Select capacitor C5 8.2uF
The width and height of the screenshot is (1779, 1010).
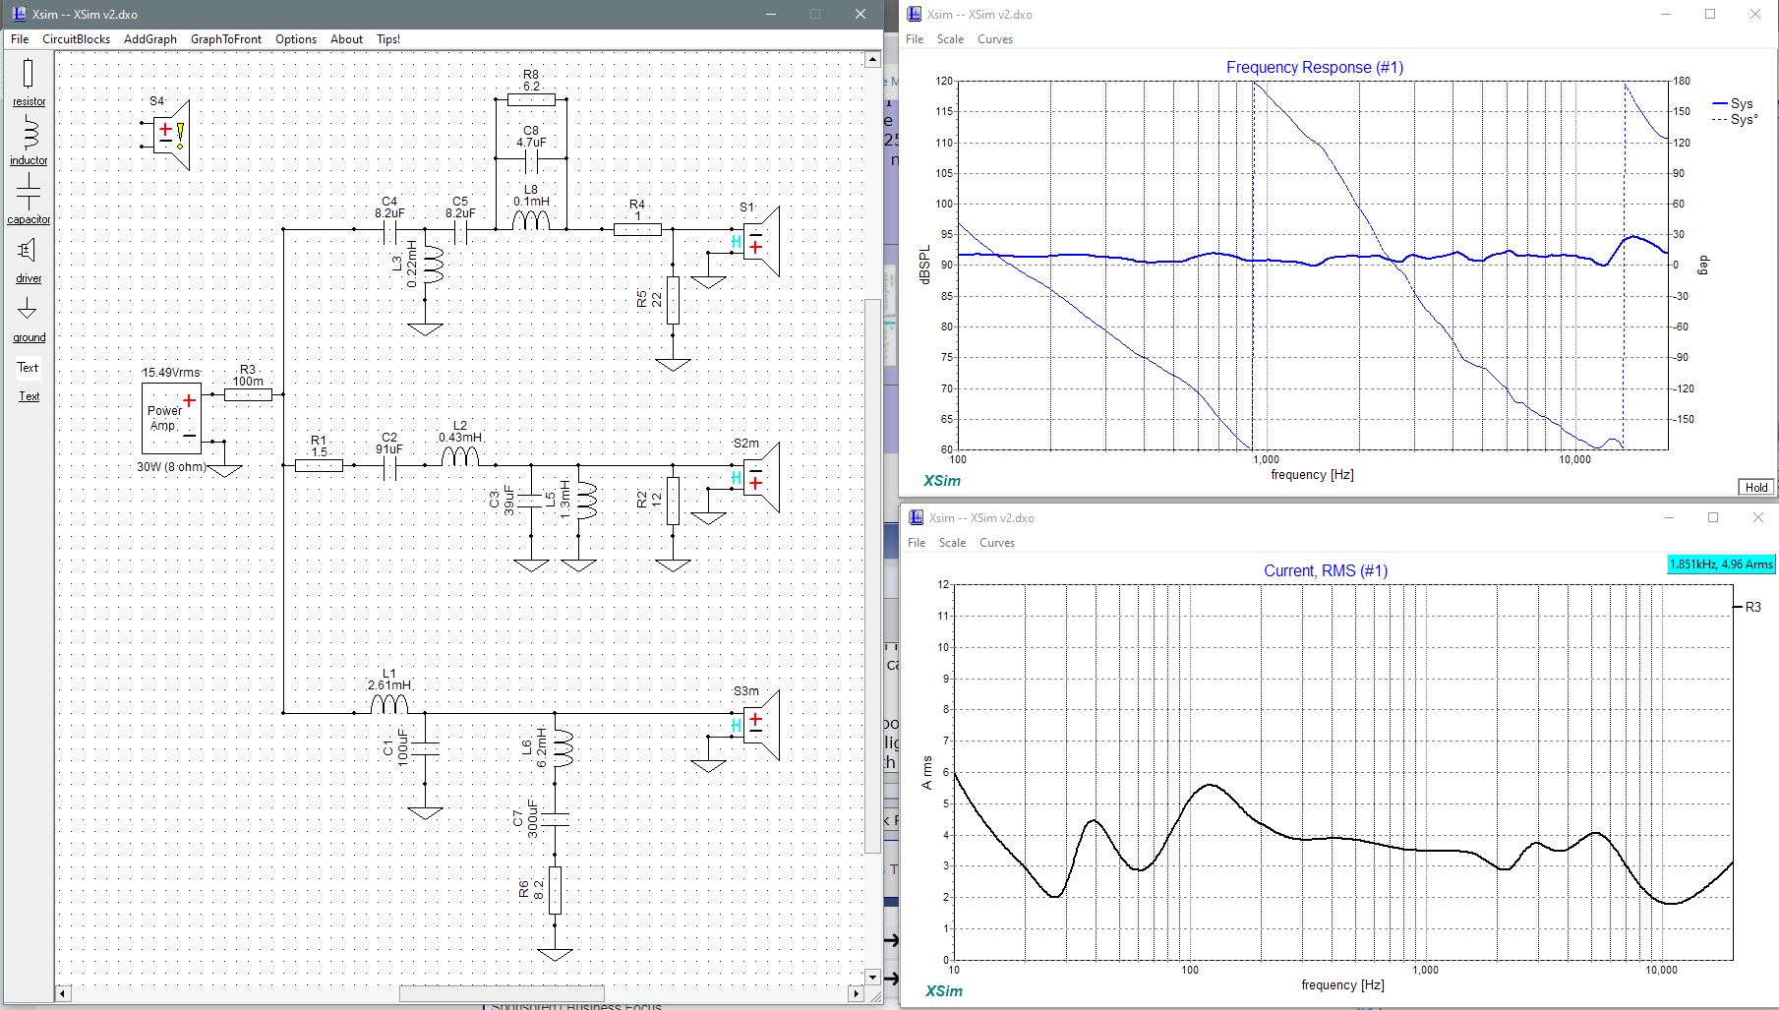pyautogui.click(x=460, y=230)
